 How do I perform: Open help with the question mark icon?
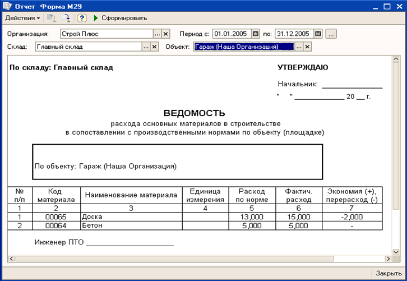point(82,18)
